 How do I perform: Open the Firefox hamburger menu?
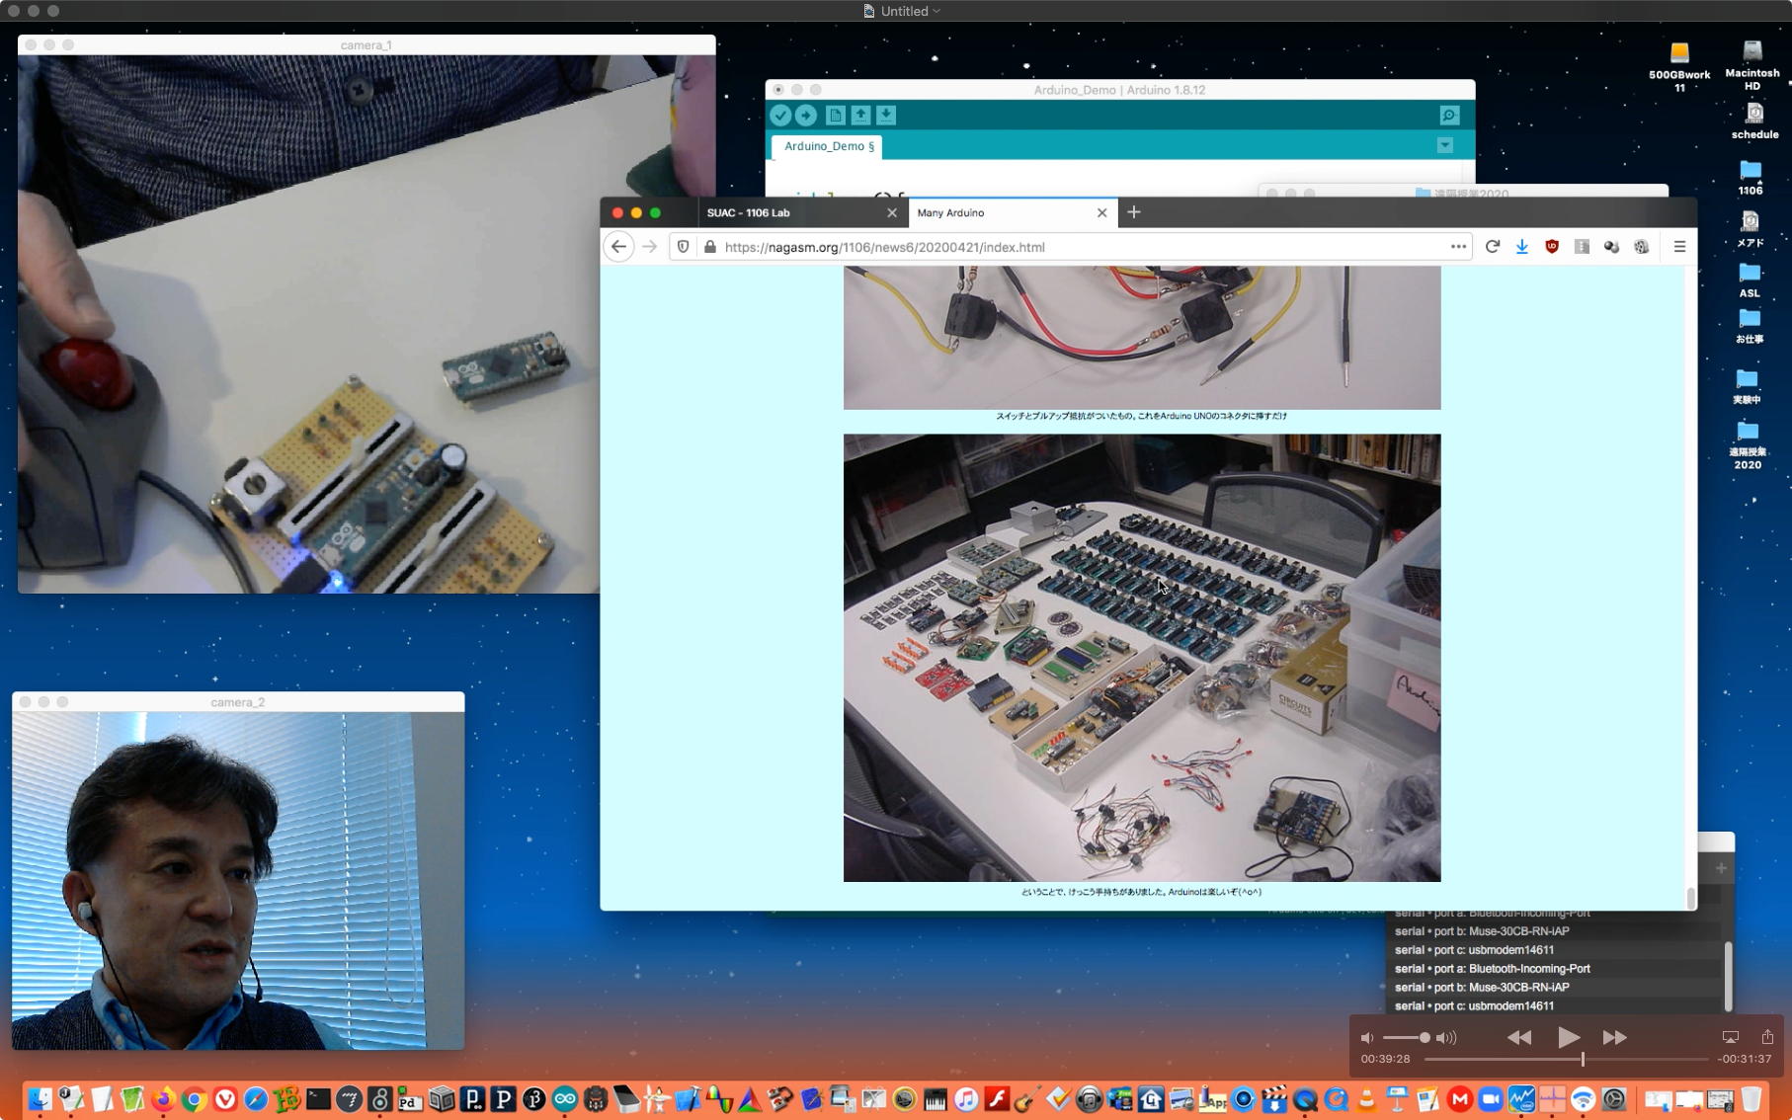1679,247
